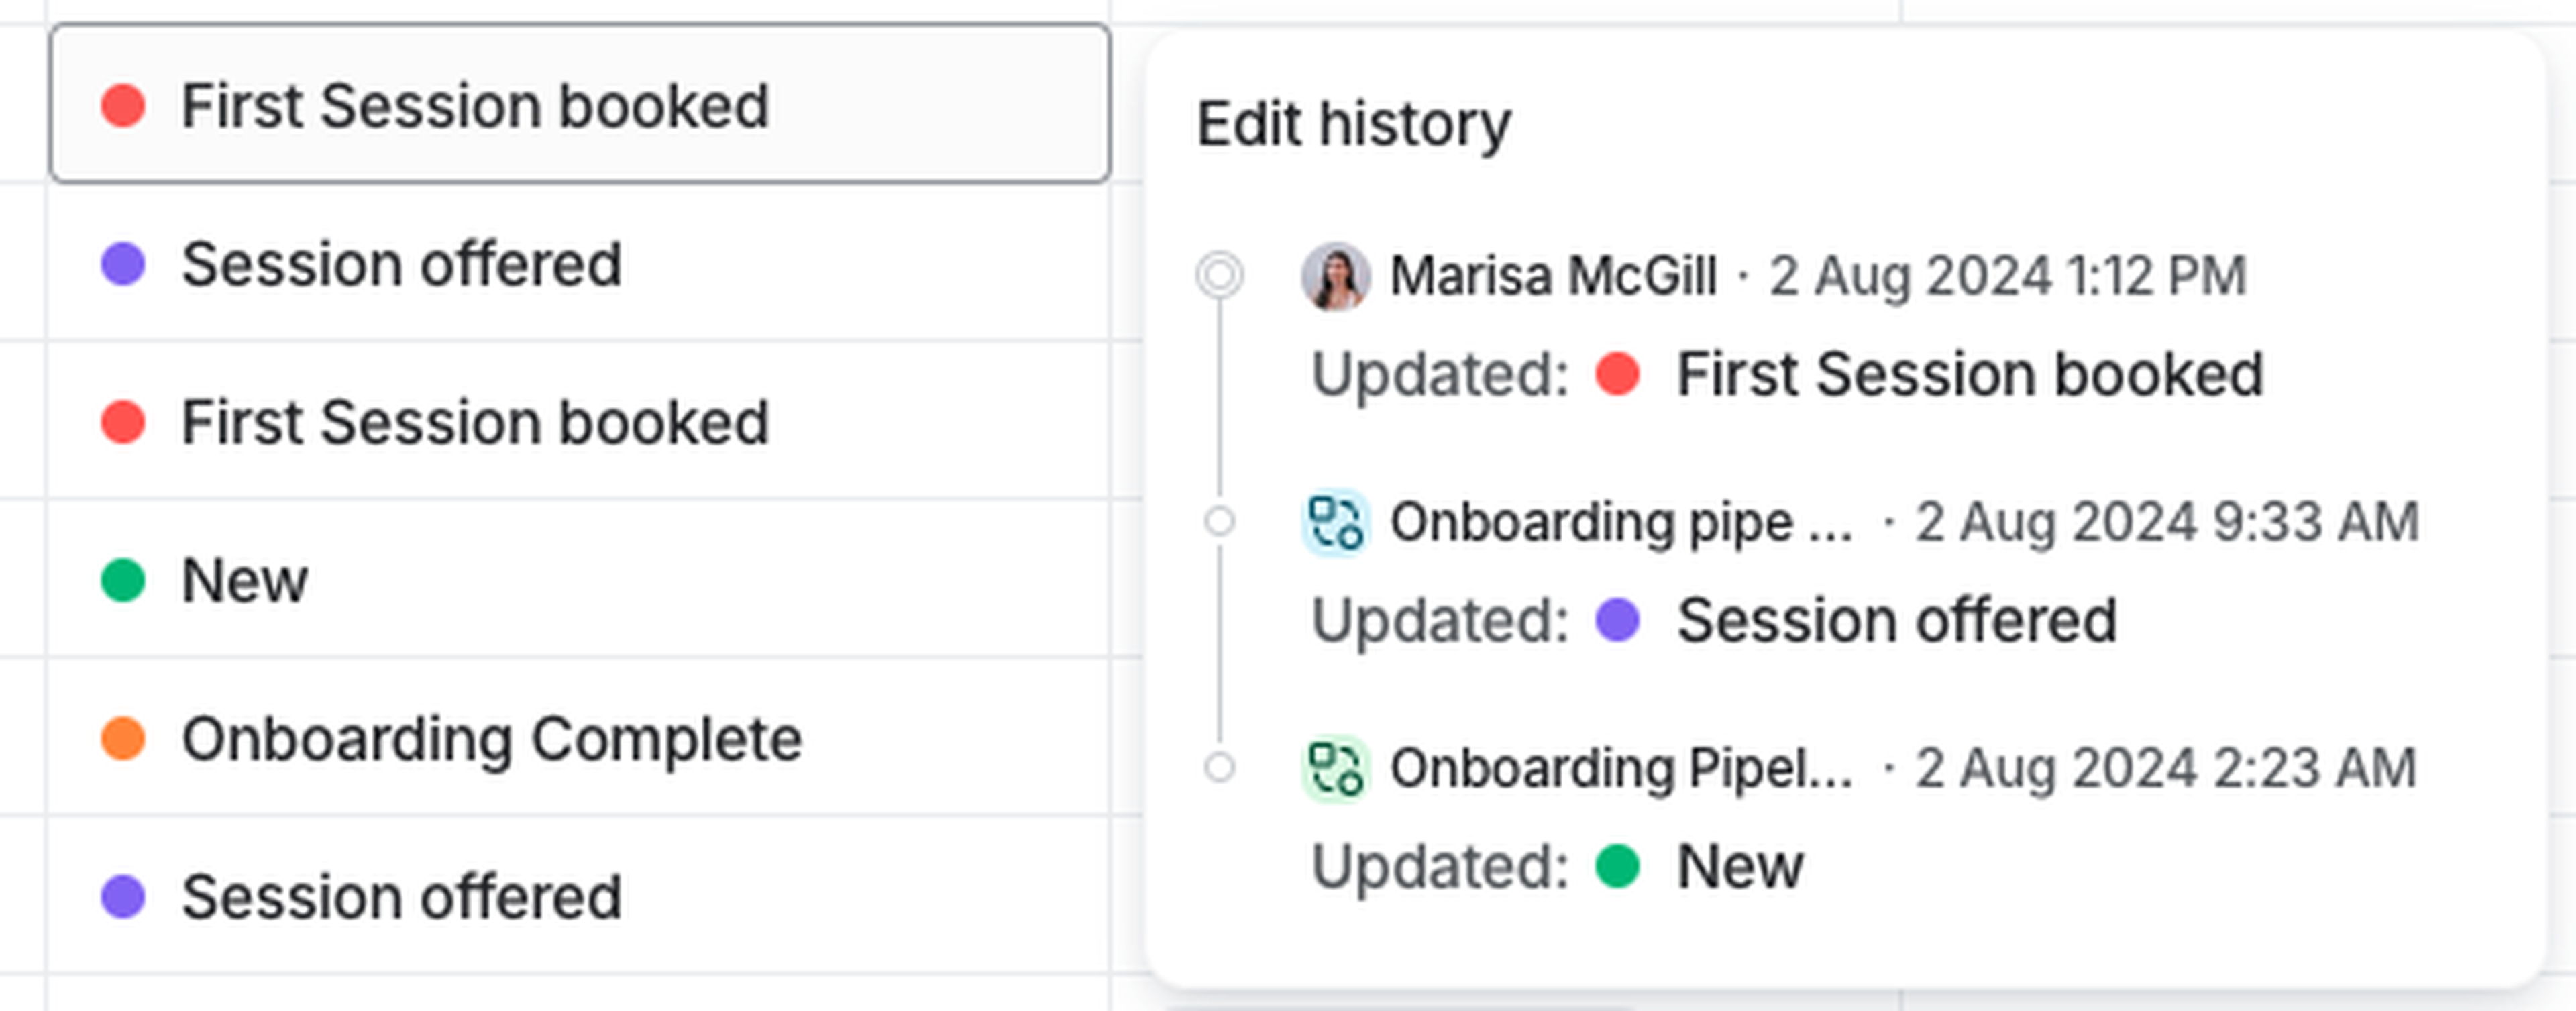2576x1011 pixels.
Task: Click purple dot in history's Session offered update
Action: (x=1617, y=620)
